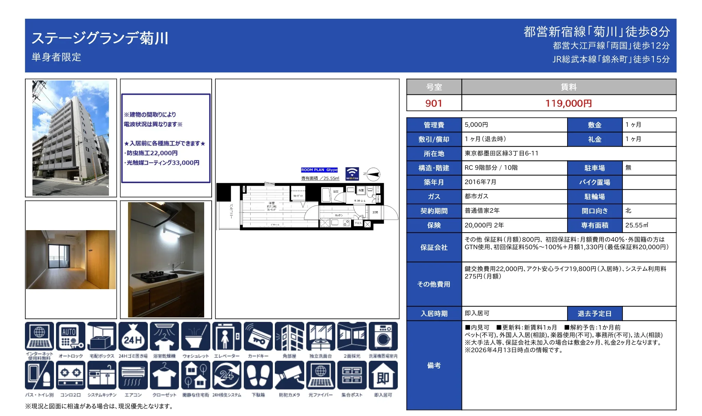
Task: Click the Wi-Fi icon above floor plan
Action: pyautogui.click(x=352, y=173)
